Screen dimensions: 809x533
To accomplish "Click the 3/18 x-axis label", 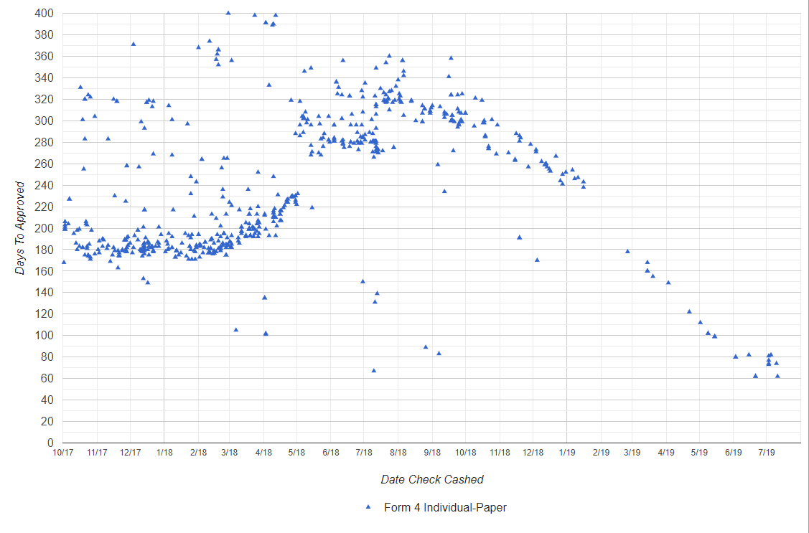I will click(230, 453).
